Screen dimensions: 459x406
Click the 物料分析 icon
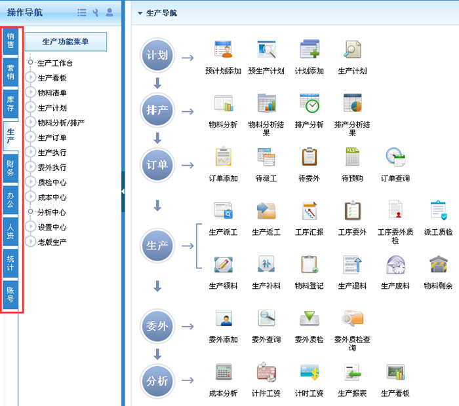coord(224,104)
